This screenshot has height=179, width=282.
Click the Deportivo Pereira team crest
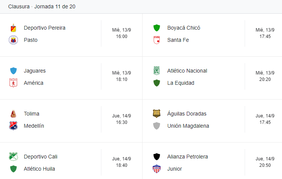pyautogui.click(x=13, y=28)
